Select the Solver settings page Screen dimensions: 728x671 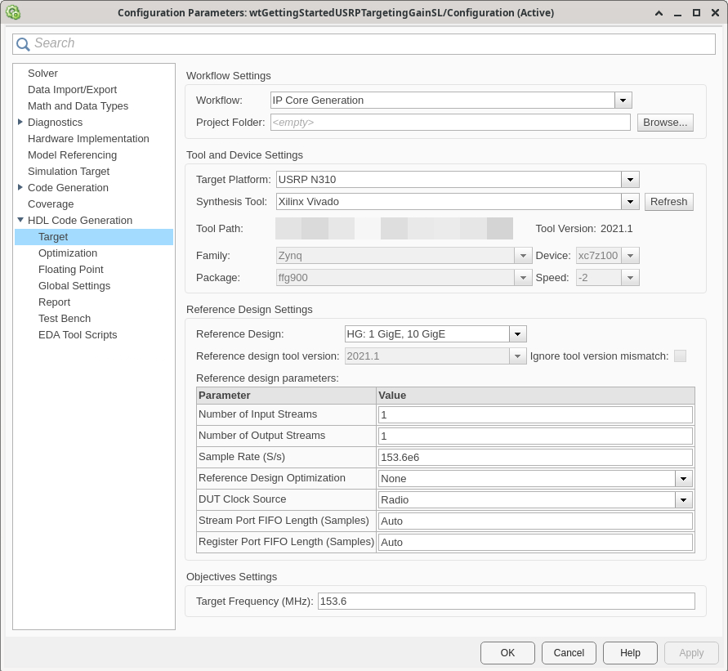pyautogui.click(x=42, y=73)
